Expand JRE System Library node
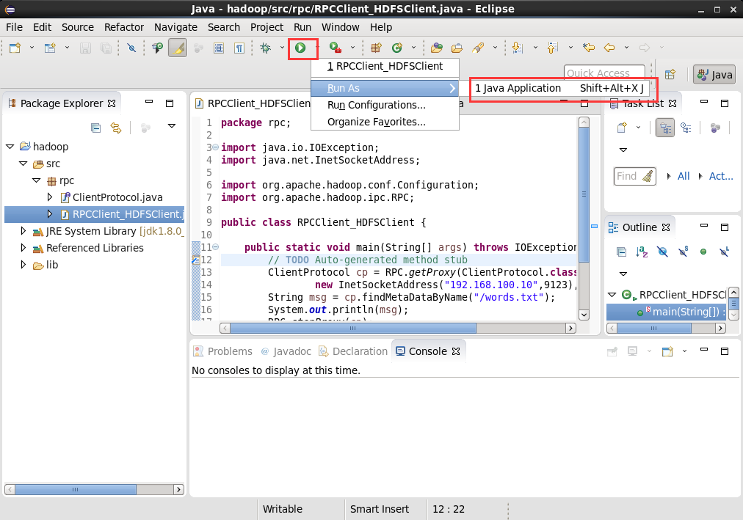This screenshot has width=743, height=520. (x=23, y=231)
